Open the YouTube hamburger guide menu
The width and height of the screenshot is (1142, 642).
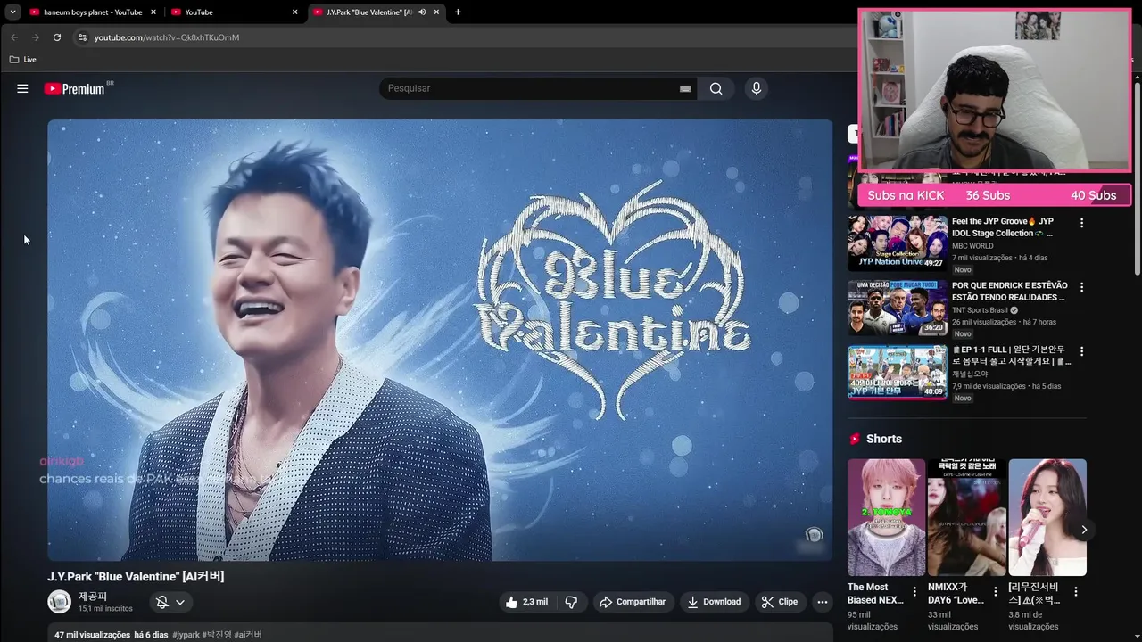pyautogui.click(x=22, y=88)
